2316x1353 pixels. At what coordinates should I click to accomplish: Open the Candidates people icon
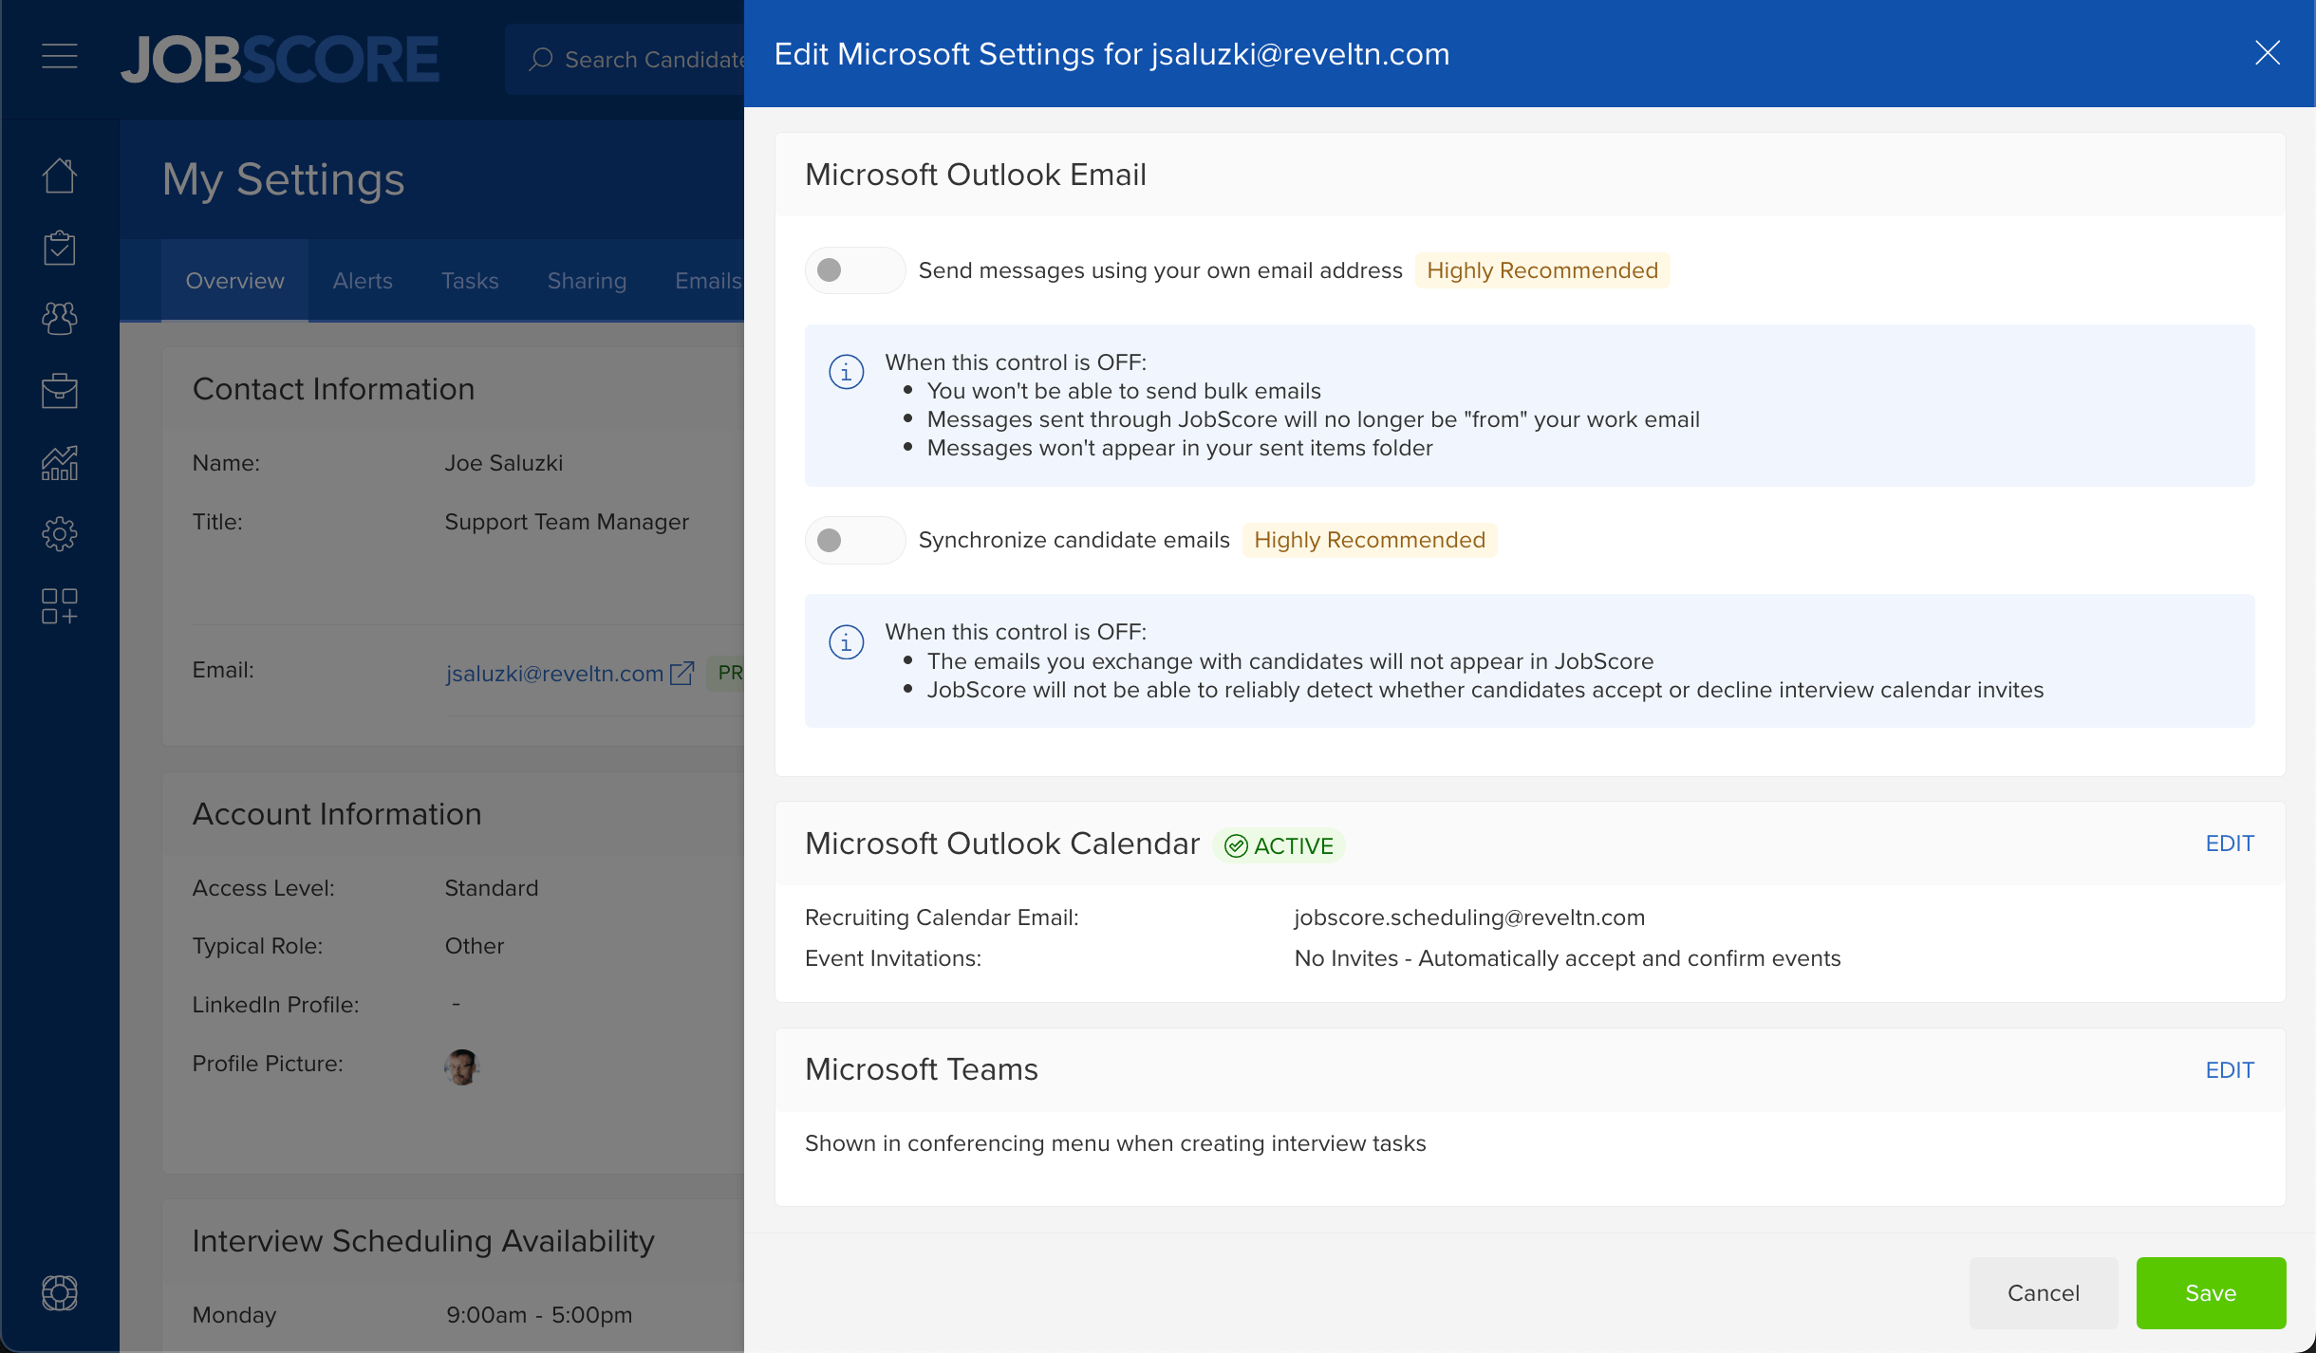[x=59, y=319]
